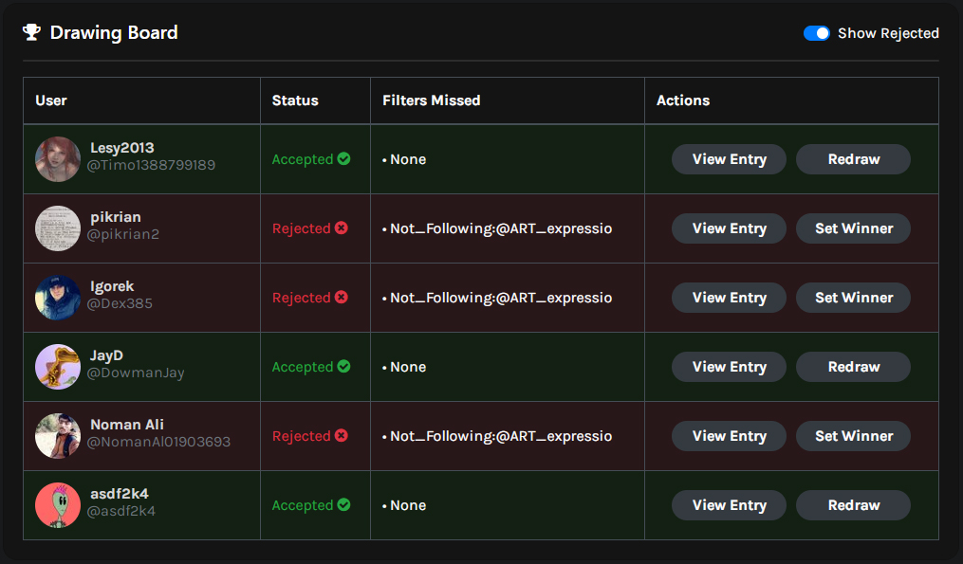Screen dimensions: 963x564
Task: Open Lesy2013's avatar picture
Action: coord(58,159)
